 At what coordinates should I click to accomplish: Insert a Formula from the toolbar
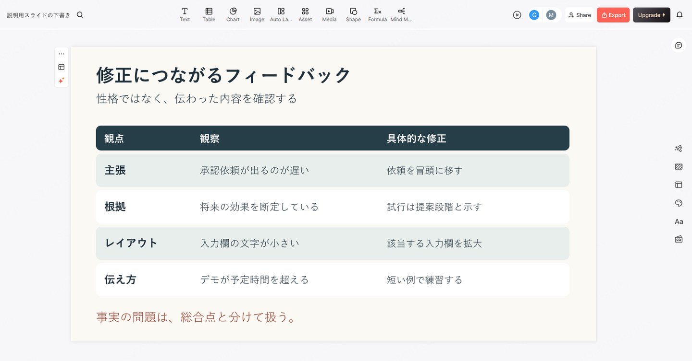coord(377,15)
